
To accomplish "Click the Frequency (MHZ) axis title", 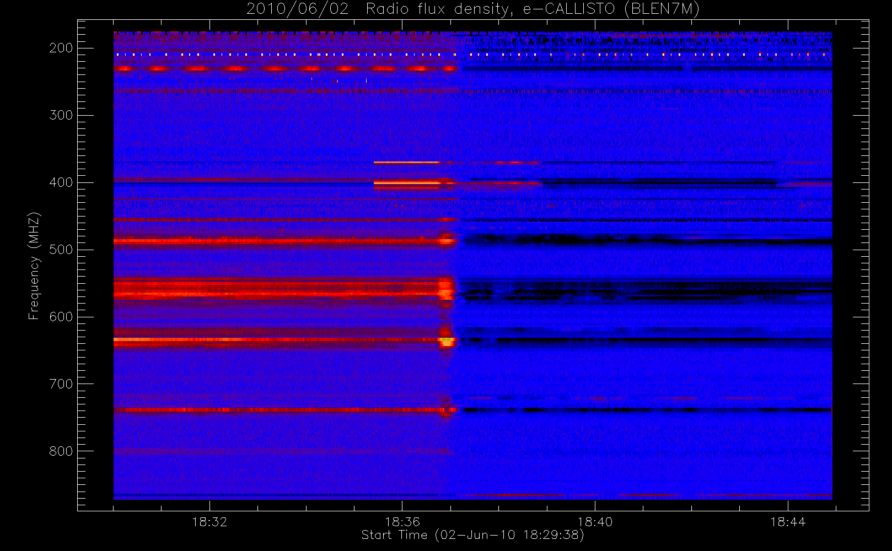I will (34, 266).
